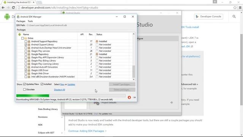Click the Chrome user profile icon
The height and width of the screenshot is (137, 243).
(215, 2)
